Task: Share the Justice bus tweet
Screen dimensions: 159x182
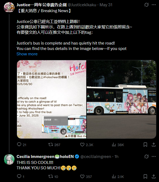Action: 154,145
